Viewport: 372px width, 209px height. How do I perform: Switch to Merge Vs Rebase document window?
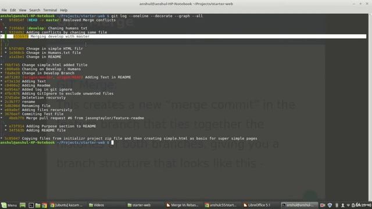click(x=182, y=205)
